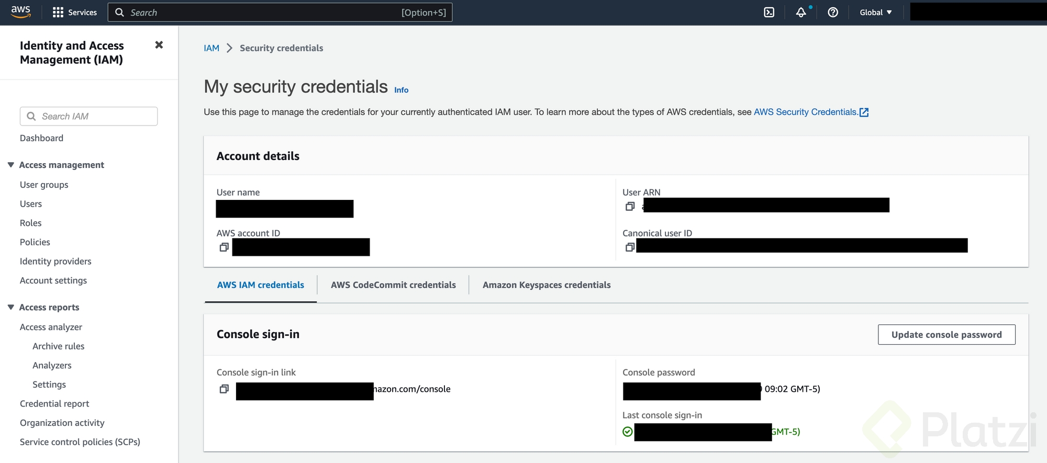Copy the console sign-in link
Screen dimensions: 1047x463
[x=224, y=389]
